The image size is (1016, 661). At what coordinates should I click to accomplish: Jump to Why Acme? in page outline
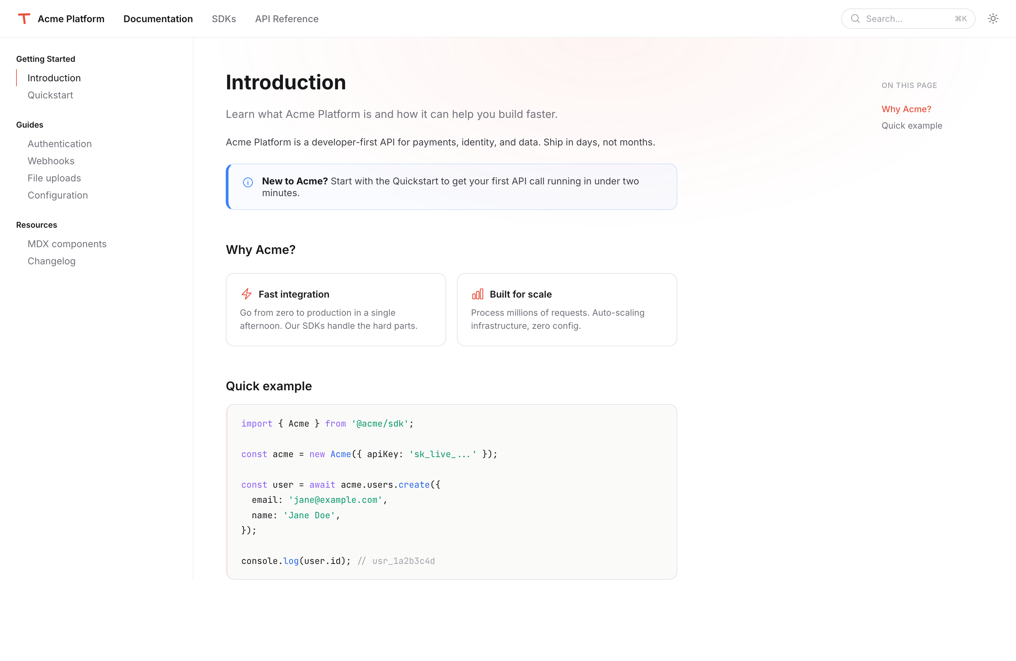pyautogui.click(x=906, y=109)
